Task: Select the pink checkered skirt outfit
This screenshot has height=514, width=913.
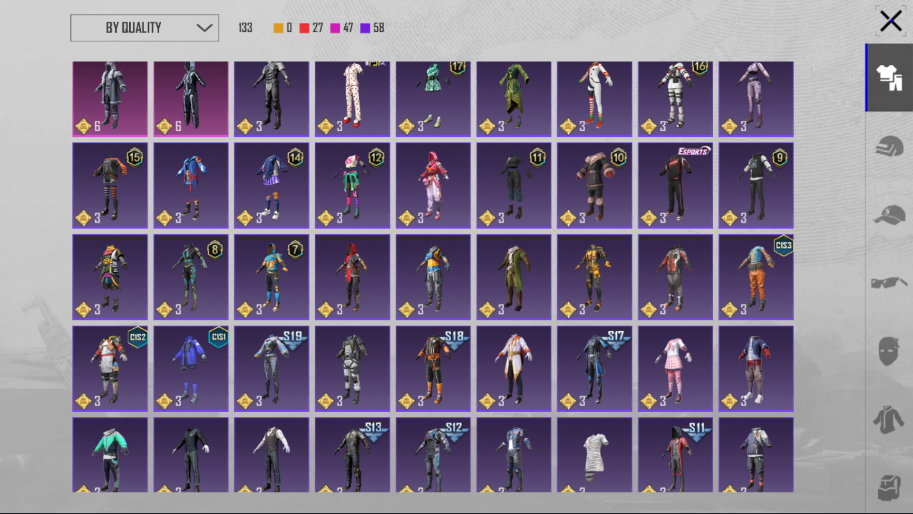Action: tap(675, 369)
